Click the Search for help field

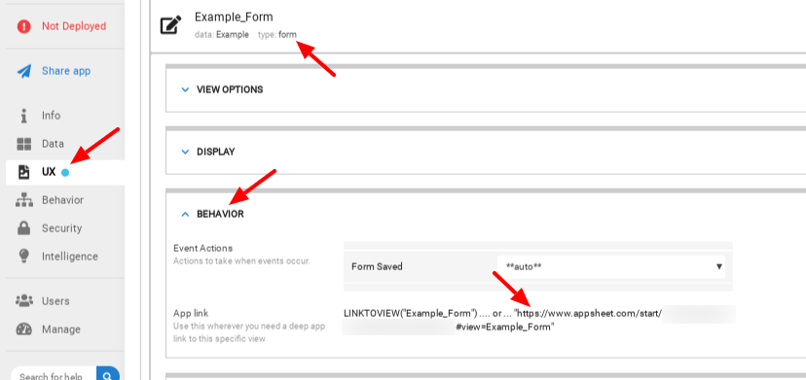tap(53, 375)
